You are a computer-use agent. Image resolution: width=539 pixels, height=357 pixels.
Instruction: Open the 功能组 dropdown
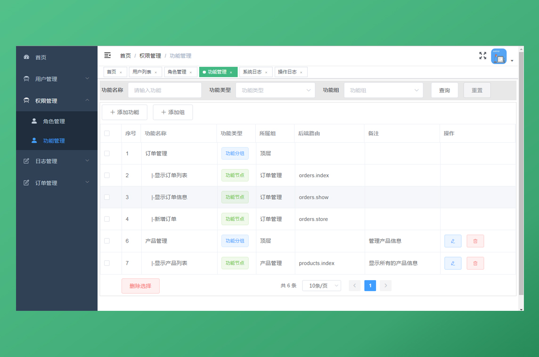383,90
